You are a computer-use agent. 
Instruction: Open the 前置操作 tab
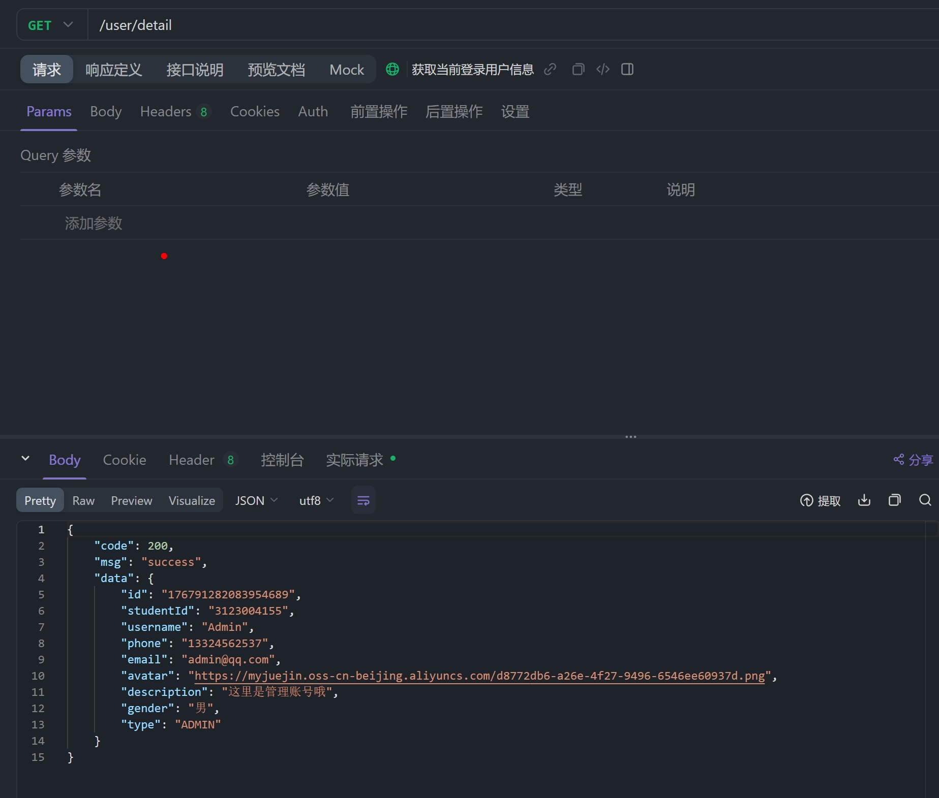click(379, 111)
